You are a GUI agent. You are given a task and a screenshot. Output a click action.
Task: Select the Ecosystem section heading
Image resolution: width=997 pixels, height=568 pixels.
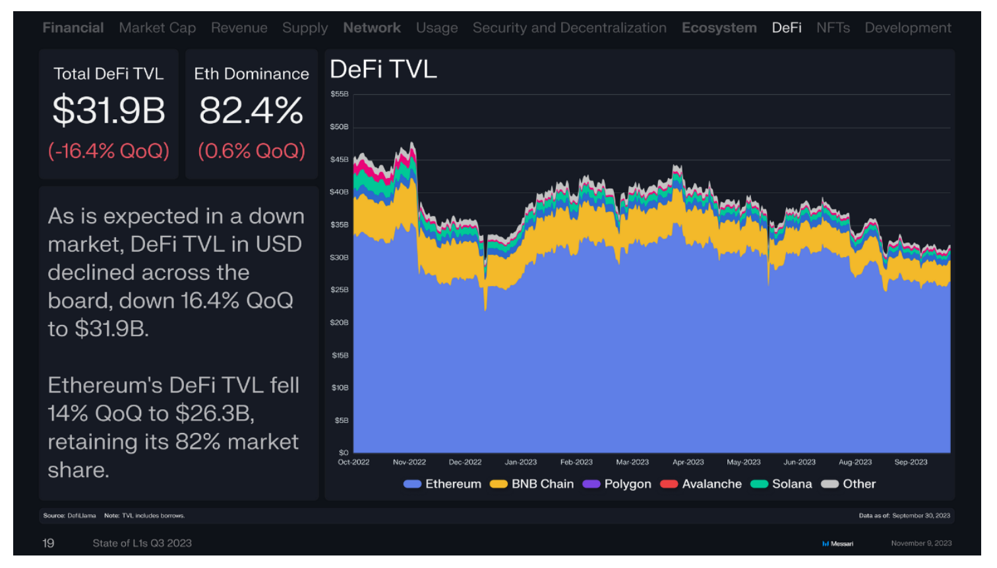pos(719,28)
